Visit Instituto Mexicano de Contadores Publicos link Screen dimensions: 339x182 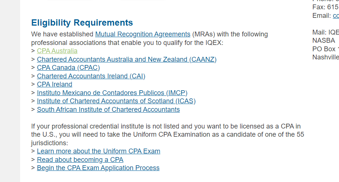click(112, 93)
